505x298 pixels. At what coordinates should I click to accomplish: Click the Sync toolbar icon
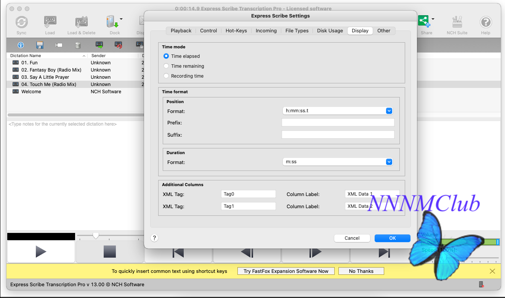coord(21,22)
